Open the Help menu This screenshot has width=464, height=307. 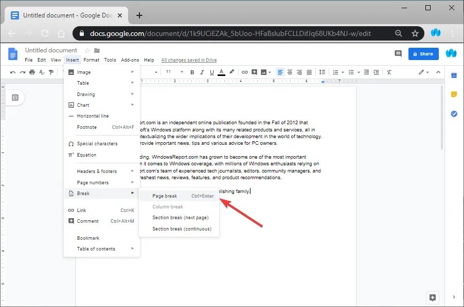[x=149, y=60]
